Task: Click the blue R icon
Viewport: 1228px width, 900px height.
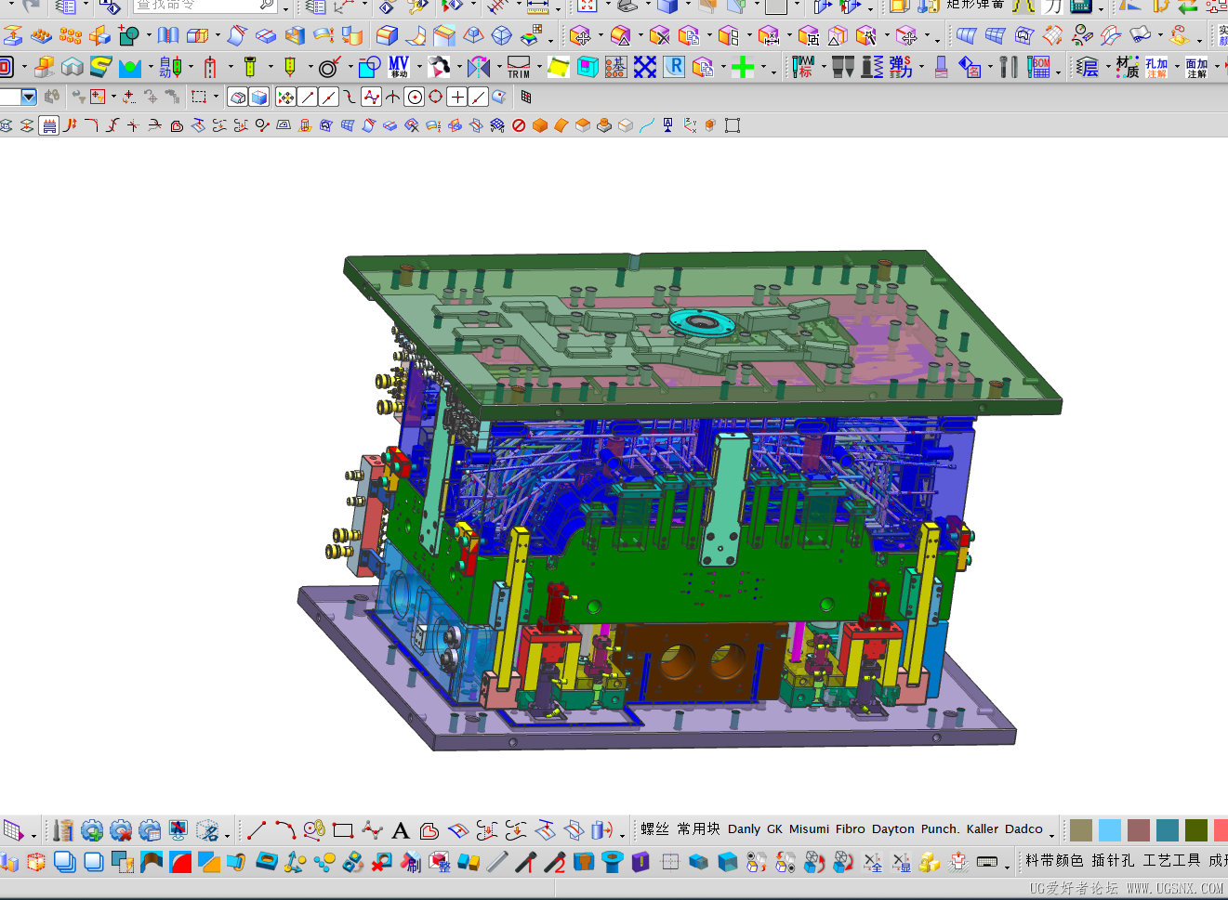Action: point(675,67)
